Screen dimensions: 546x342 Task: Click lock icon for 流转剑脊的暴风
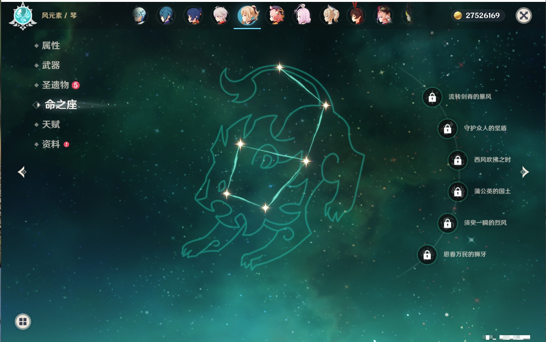(432, 97)
